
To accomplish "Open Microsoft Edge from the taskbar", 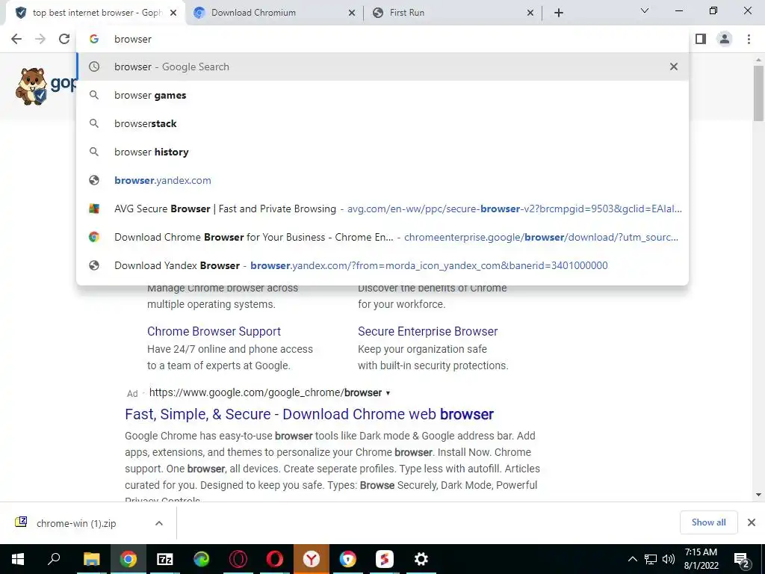I will 201,559.
